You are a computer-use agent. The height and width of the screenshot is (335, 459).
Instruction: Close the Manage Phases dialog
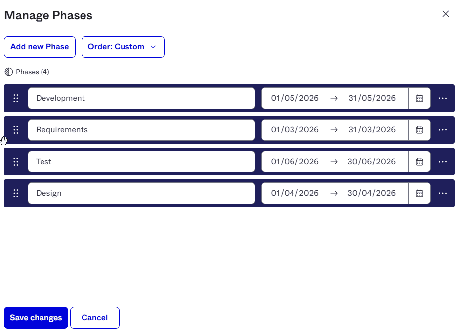(446, 14)
